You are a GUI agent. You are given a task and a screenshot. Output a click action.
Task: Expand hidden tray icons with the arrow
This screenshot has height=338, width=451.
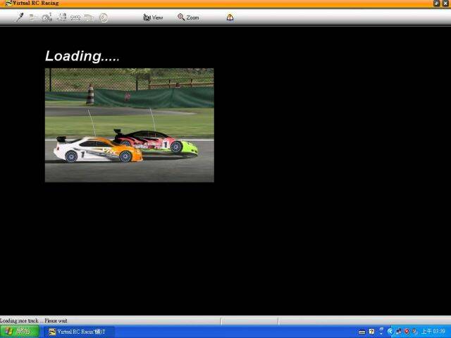click(390, 332)
